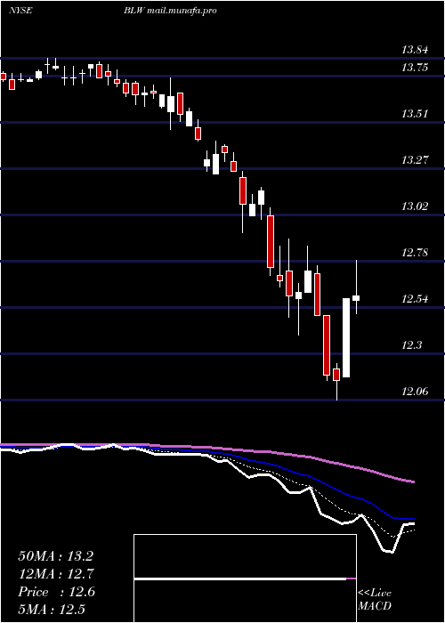Click the BLW mail.munafa.pro title
Image resolution: width=445 pixels, height=623 pixels.
[170, 11]
